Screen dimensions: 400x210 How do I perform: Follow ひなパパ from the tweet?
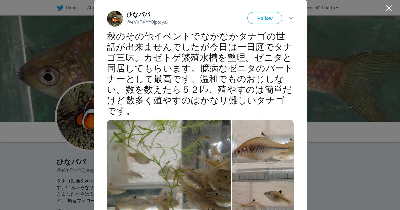click(265, 18)
